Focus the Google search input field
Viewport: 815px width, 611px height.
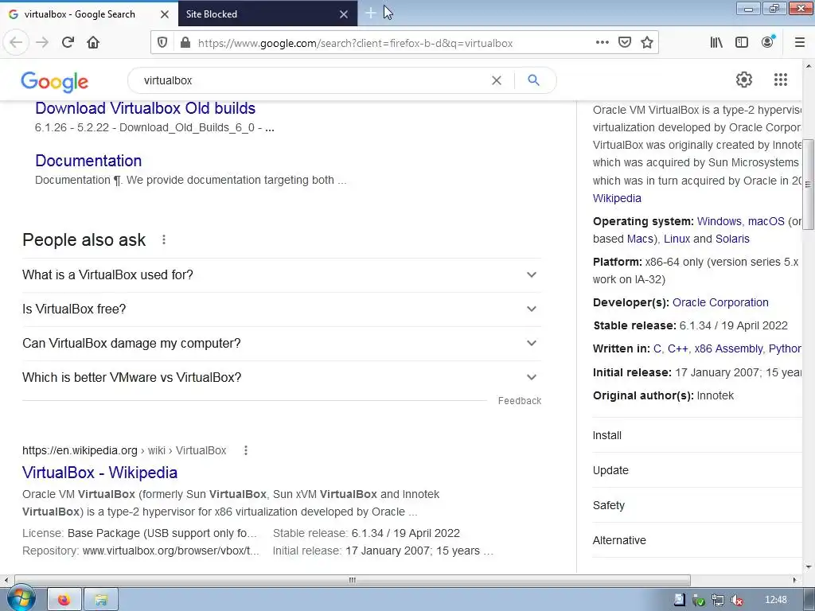click(312, 80)
